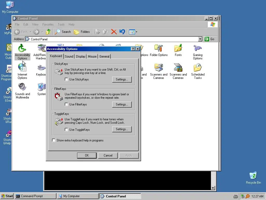Enable the Use FilterKeys checkbox
The image size is (266, 200).
point(66,104)
